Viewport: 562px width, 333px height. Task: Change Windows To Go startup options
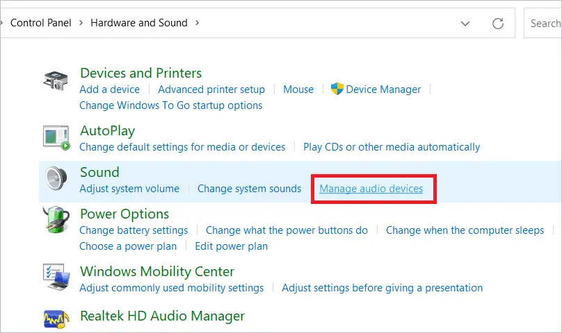click(170, 105)
